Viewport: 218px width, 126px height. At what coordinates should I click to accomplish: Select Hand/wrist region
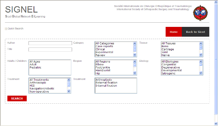tap(103, 71)
